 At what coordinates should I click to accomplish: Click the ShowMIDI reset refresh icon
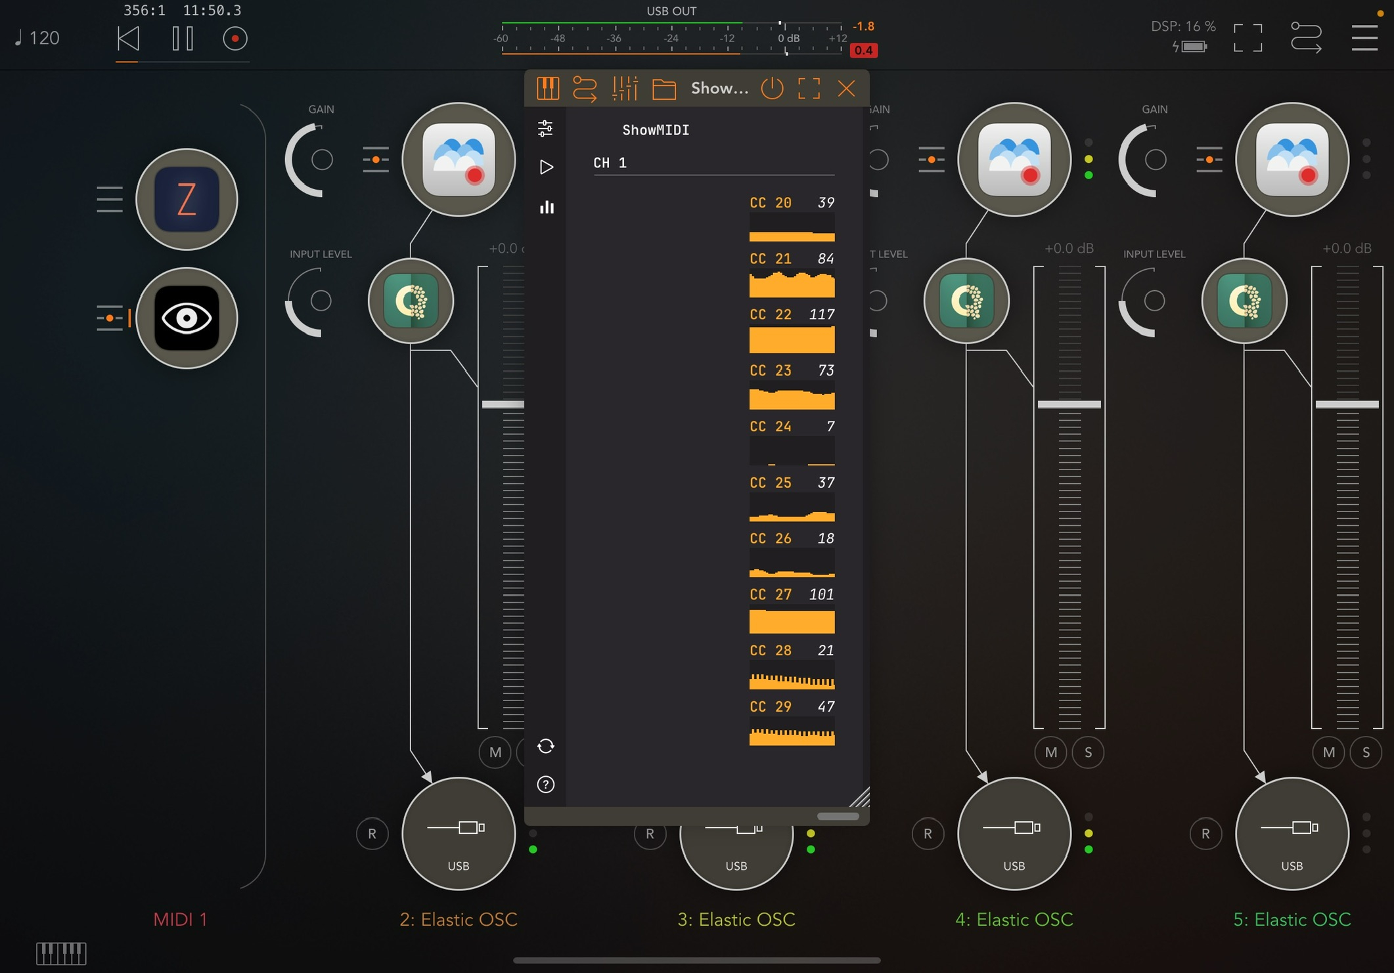(545, 746)
